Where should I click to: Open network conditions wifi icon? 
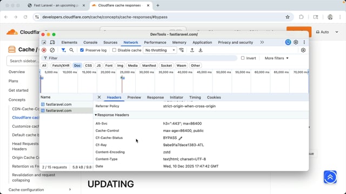182,50
